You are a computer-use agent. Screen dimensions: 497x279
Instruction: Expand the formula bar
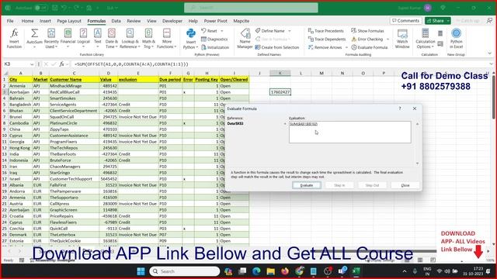491,64
